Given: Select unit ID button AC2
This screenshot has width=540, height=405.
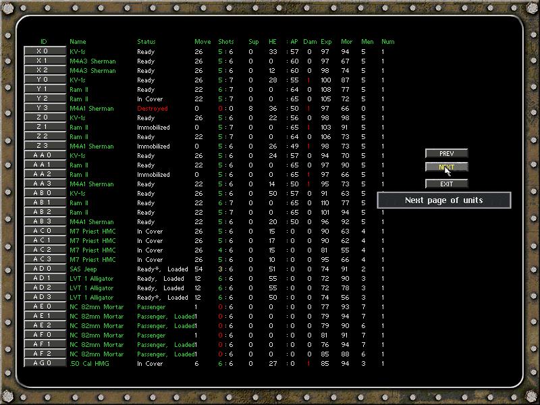Looking at the screenshot, I should coord(45,250).
